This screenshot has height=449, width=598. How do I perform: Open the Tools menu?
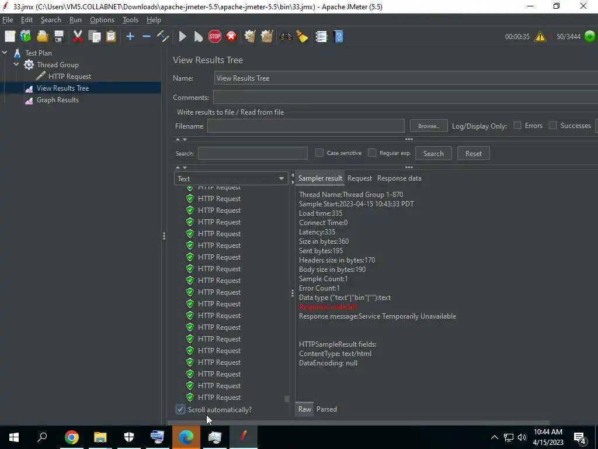(130, 20)
